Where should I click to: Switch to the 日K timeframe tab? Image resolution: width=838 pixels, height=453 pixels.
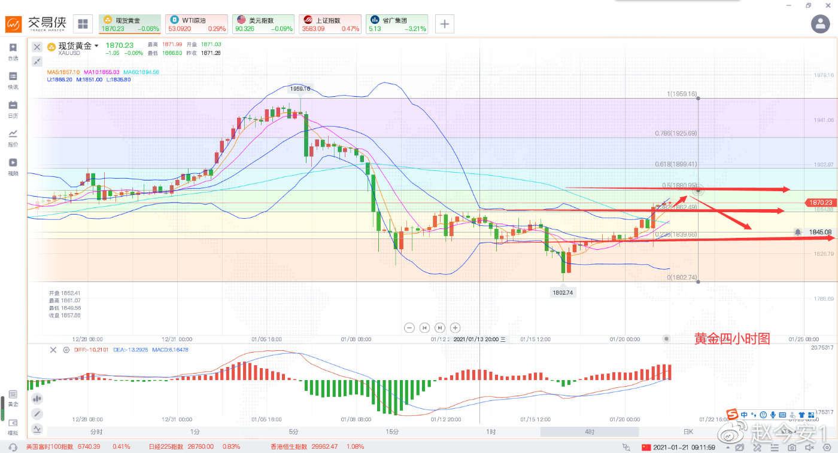tap(688, 431)
